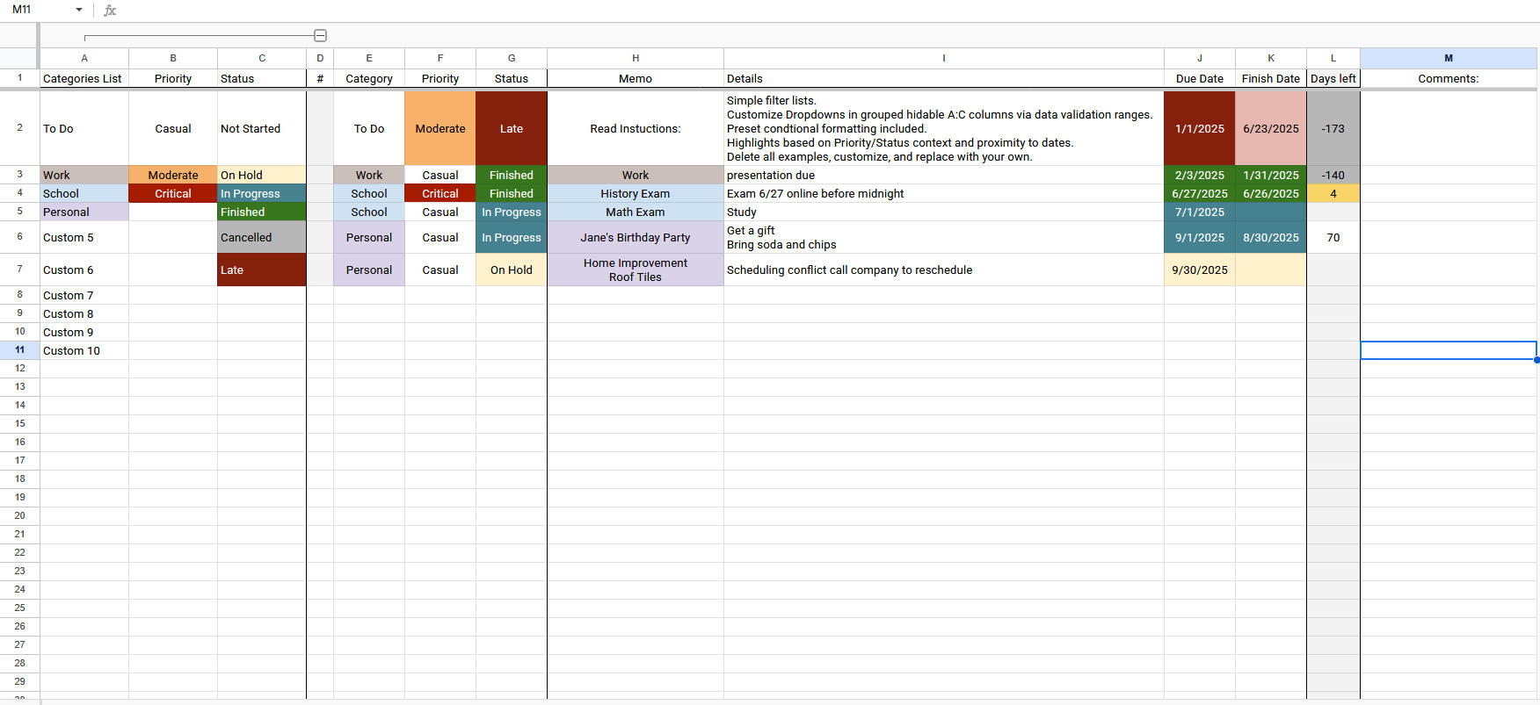Select the Days left cell showing 70
The image size is (1540, 705).
coord(1333,237)
